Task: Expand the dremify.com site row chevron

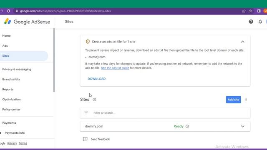Action: pyautogui.click(x=242, y=126)
